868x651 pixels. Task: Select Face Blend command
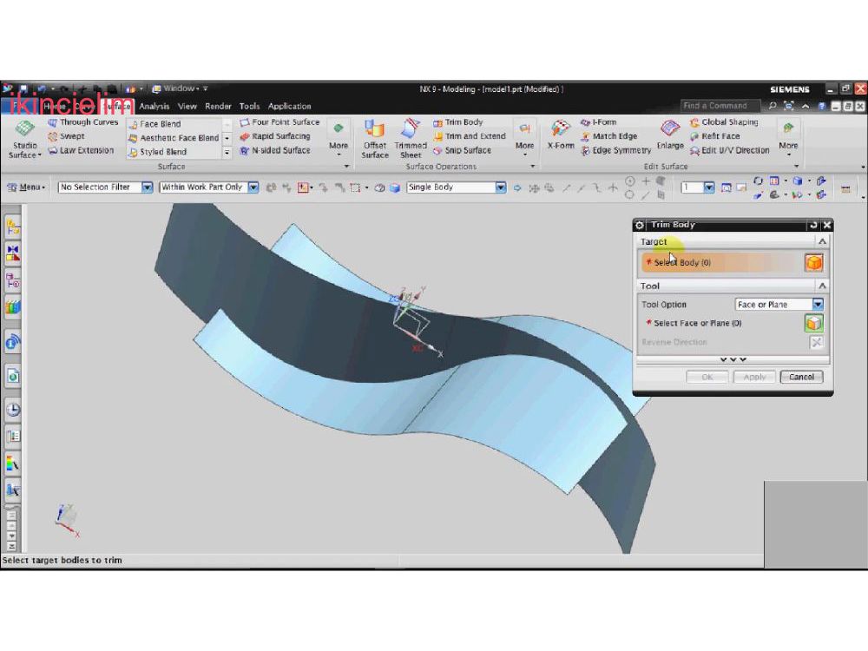tap(155, 124)
